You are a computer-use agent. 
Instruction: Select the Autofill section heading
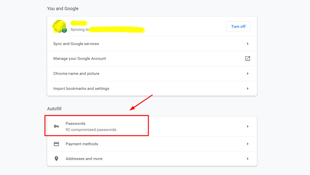(x=54, y=109)
